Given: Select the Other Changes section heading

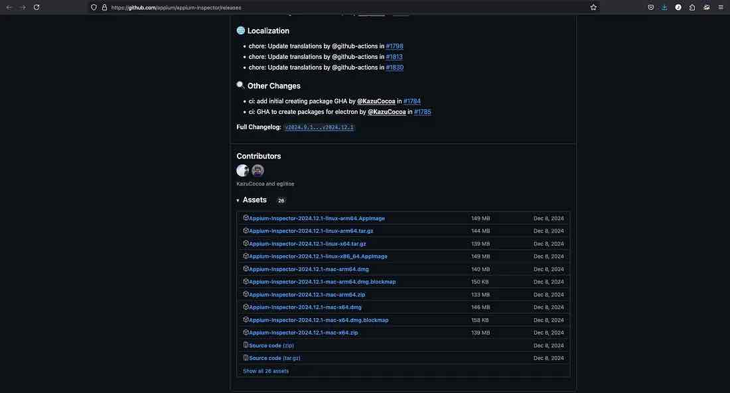Looking at the screenshot, I should pyautogui.click(x=273, y=85).
